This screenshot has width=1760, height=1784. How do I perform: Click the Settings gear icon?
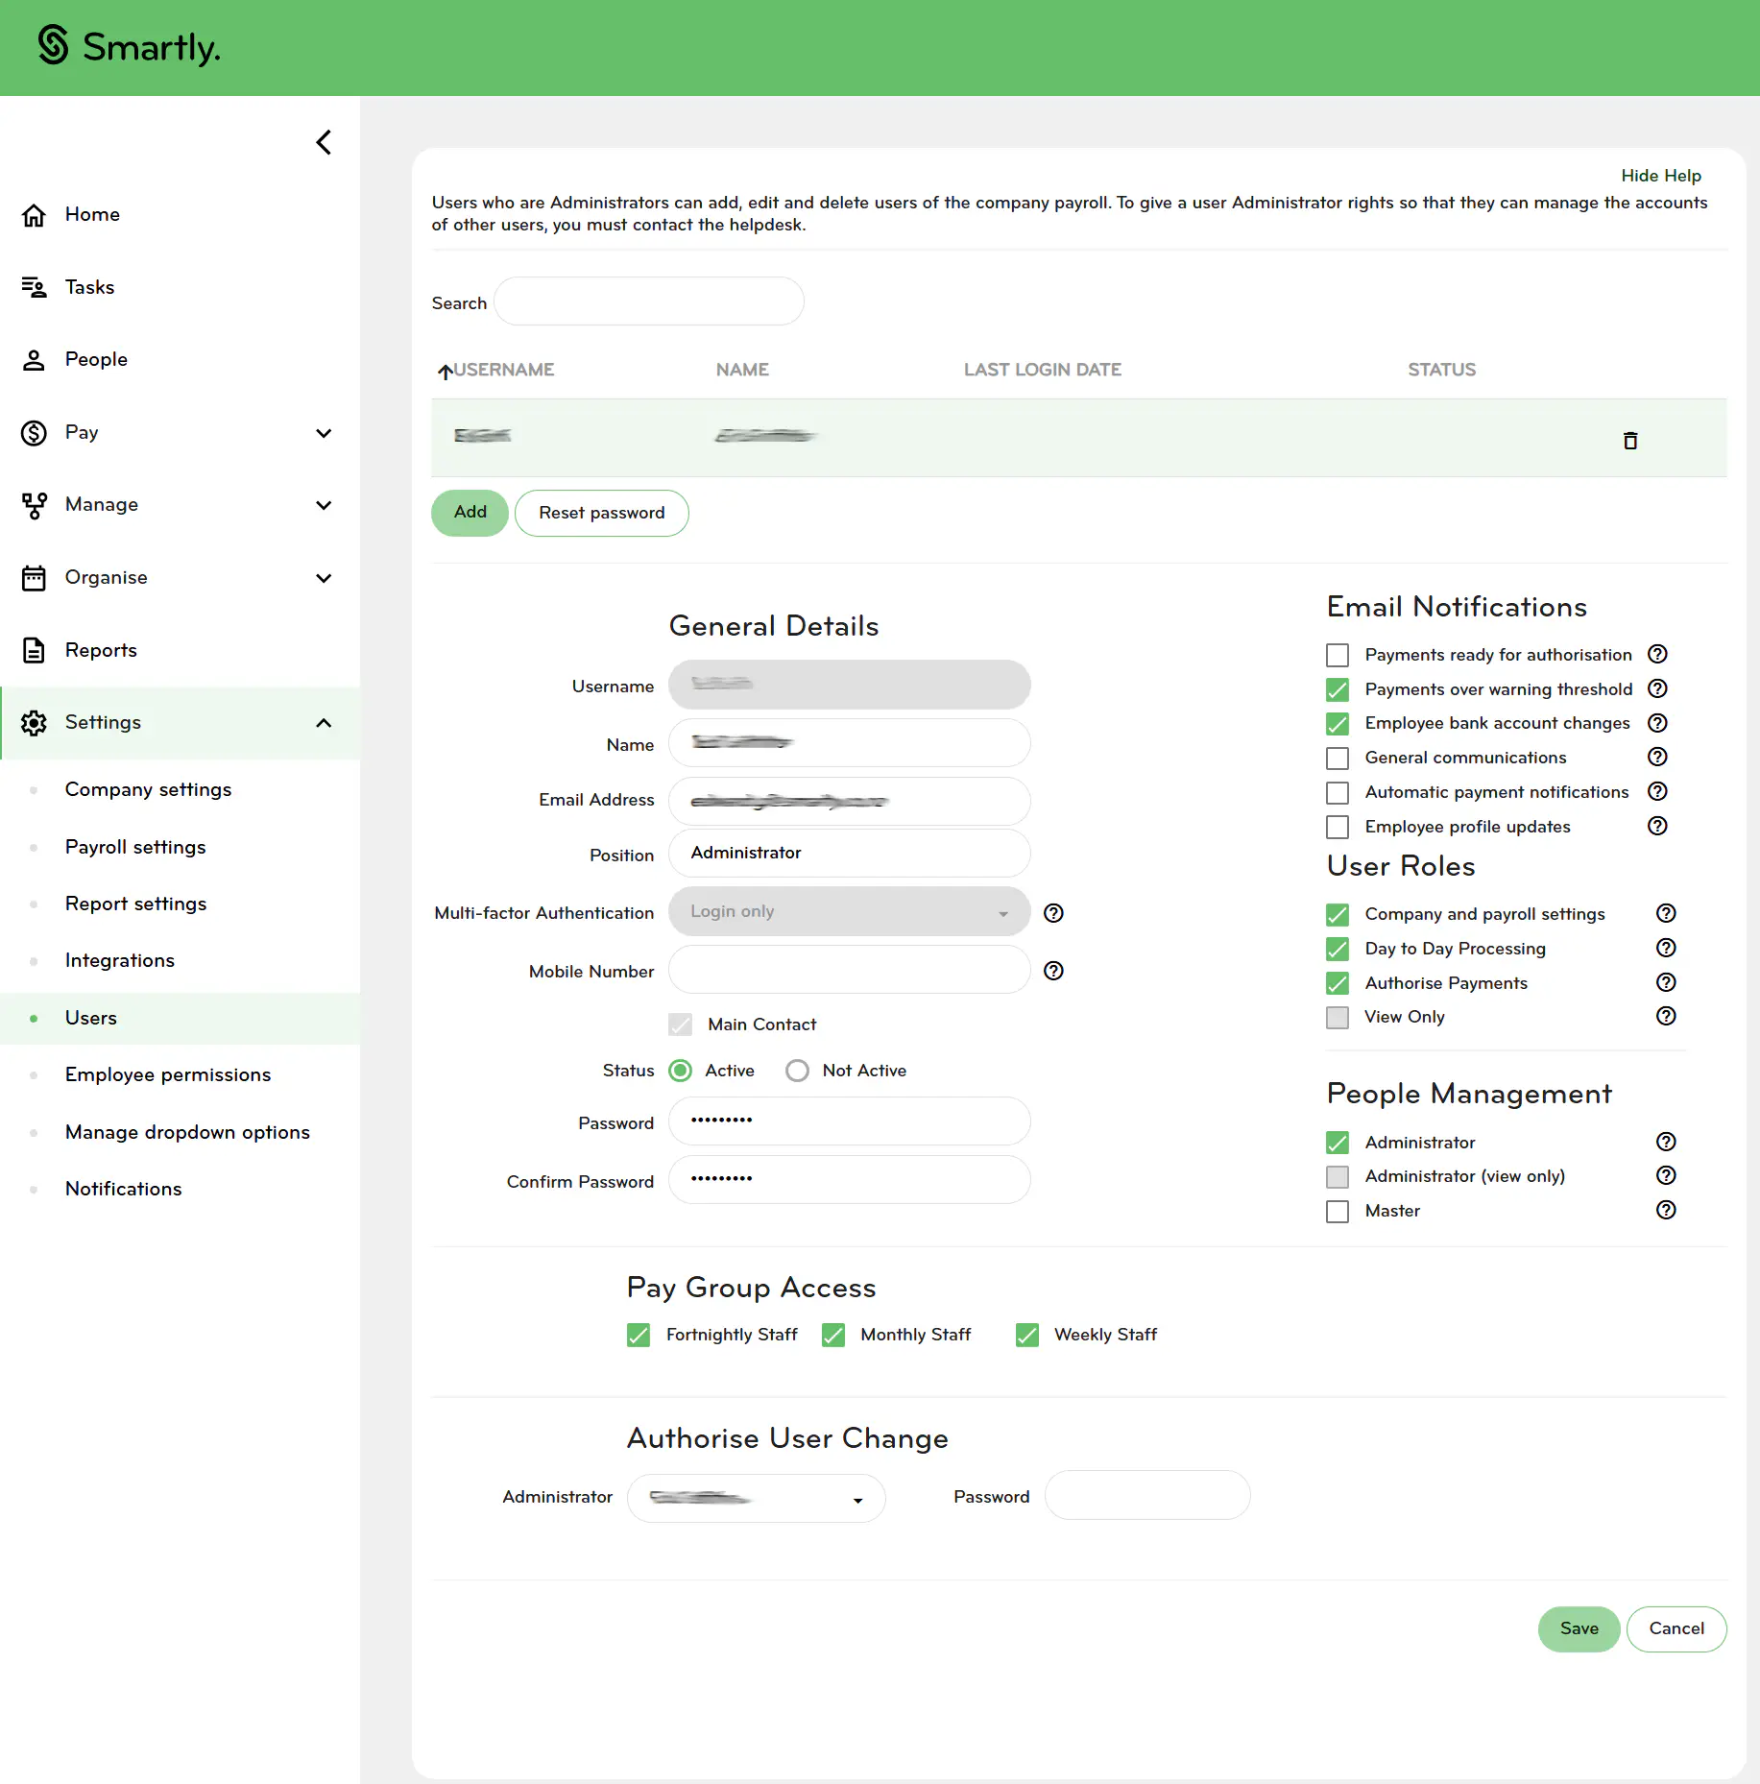coord(34,722)
